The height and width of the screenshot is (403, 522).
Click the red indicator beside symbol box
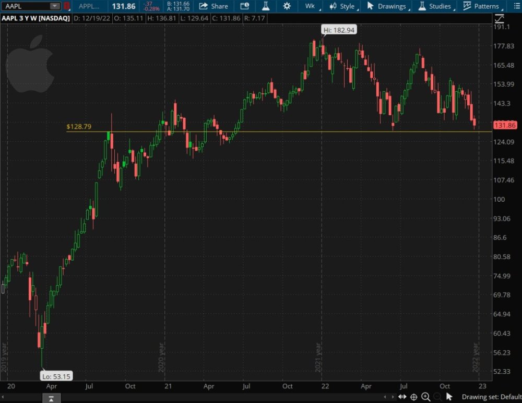coord(67,6)
